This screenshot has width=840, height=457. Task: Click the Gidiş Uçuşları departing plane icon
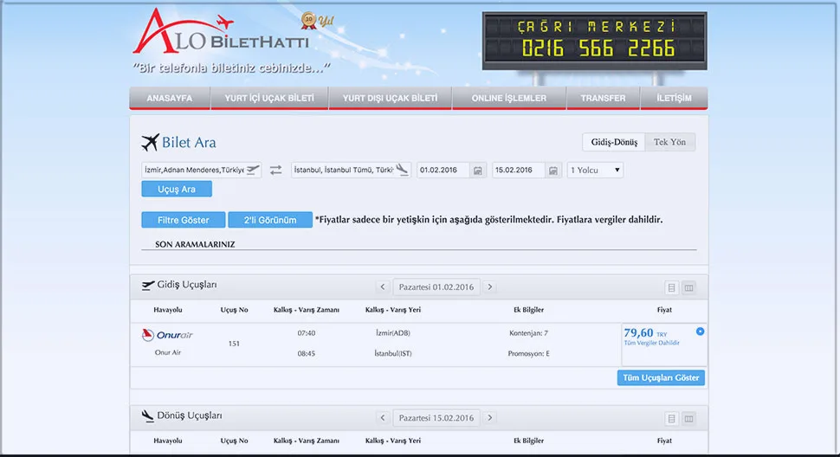click(148, 286)
